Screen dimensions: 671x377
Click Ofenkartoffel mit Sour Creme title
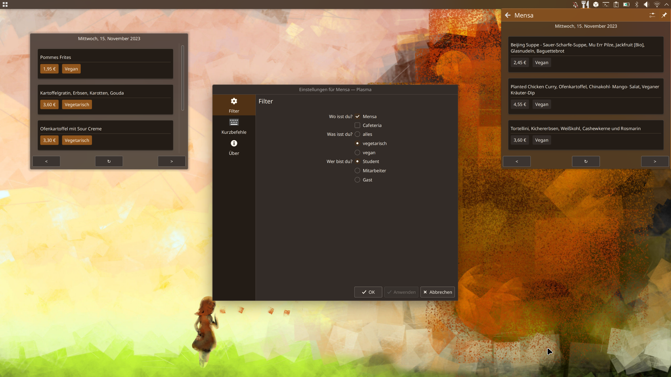coord(71,129)
